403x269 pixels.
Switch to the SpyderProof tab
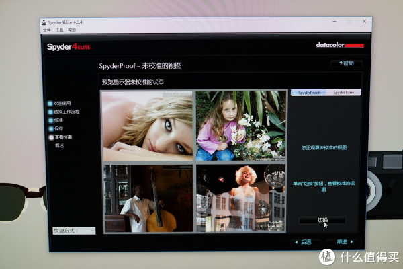point(308,93)
